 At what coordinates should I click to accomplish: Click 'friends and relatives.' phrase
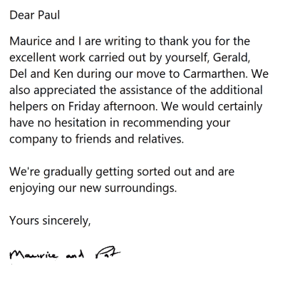pyautogui.click(x=130, y=139)
